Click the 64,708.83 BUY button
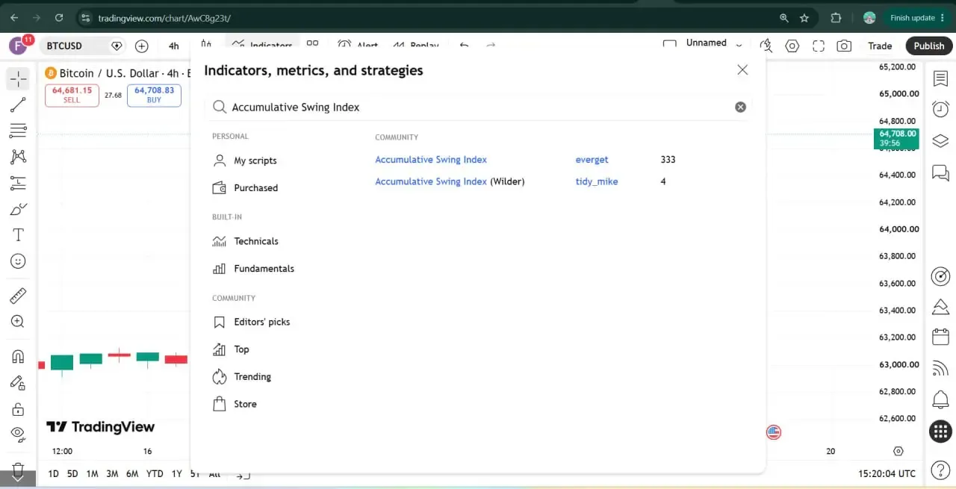This screenshot has height=489, width=956. (154, 95)
